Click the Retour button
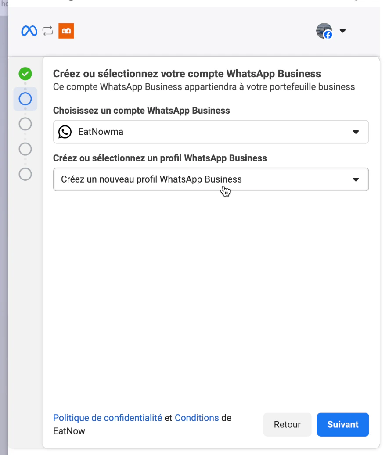389x455 pixels. (x=288, y=425)
